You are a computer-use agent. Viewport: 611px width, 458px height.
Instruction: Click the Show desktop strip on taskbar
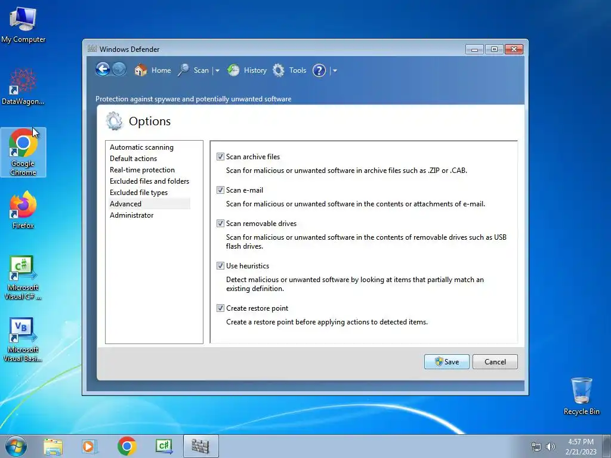click(x=607, y=446)
